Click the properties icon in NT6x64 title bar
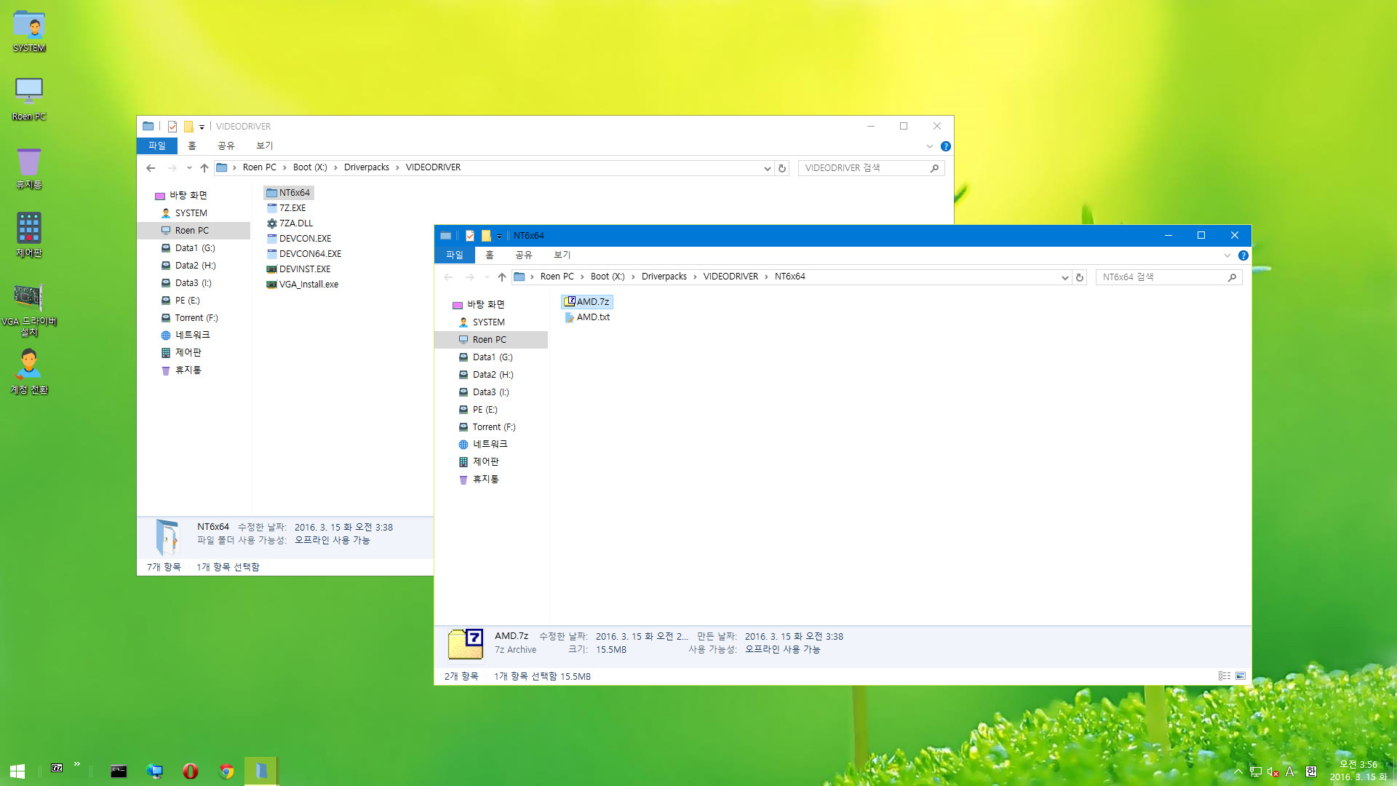This screenshot has height=786, width=1397. [470, 236]
